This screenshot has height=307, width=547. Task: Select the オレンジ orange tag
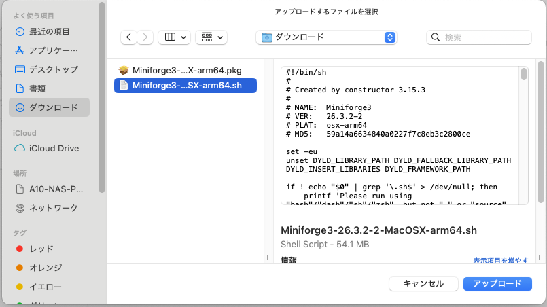(49, 268)
